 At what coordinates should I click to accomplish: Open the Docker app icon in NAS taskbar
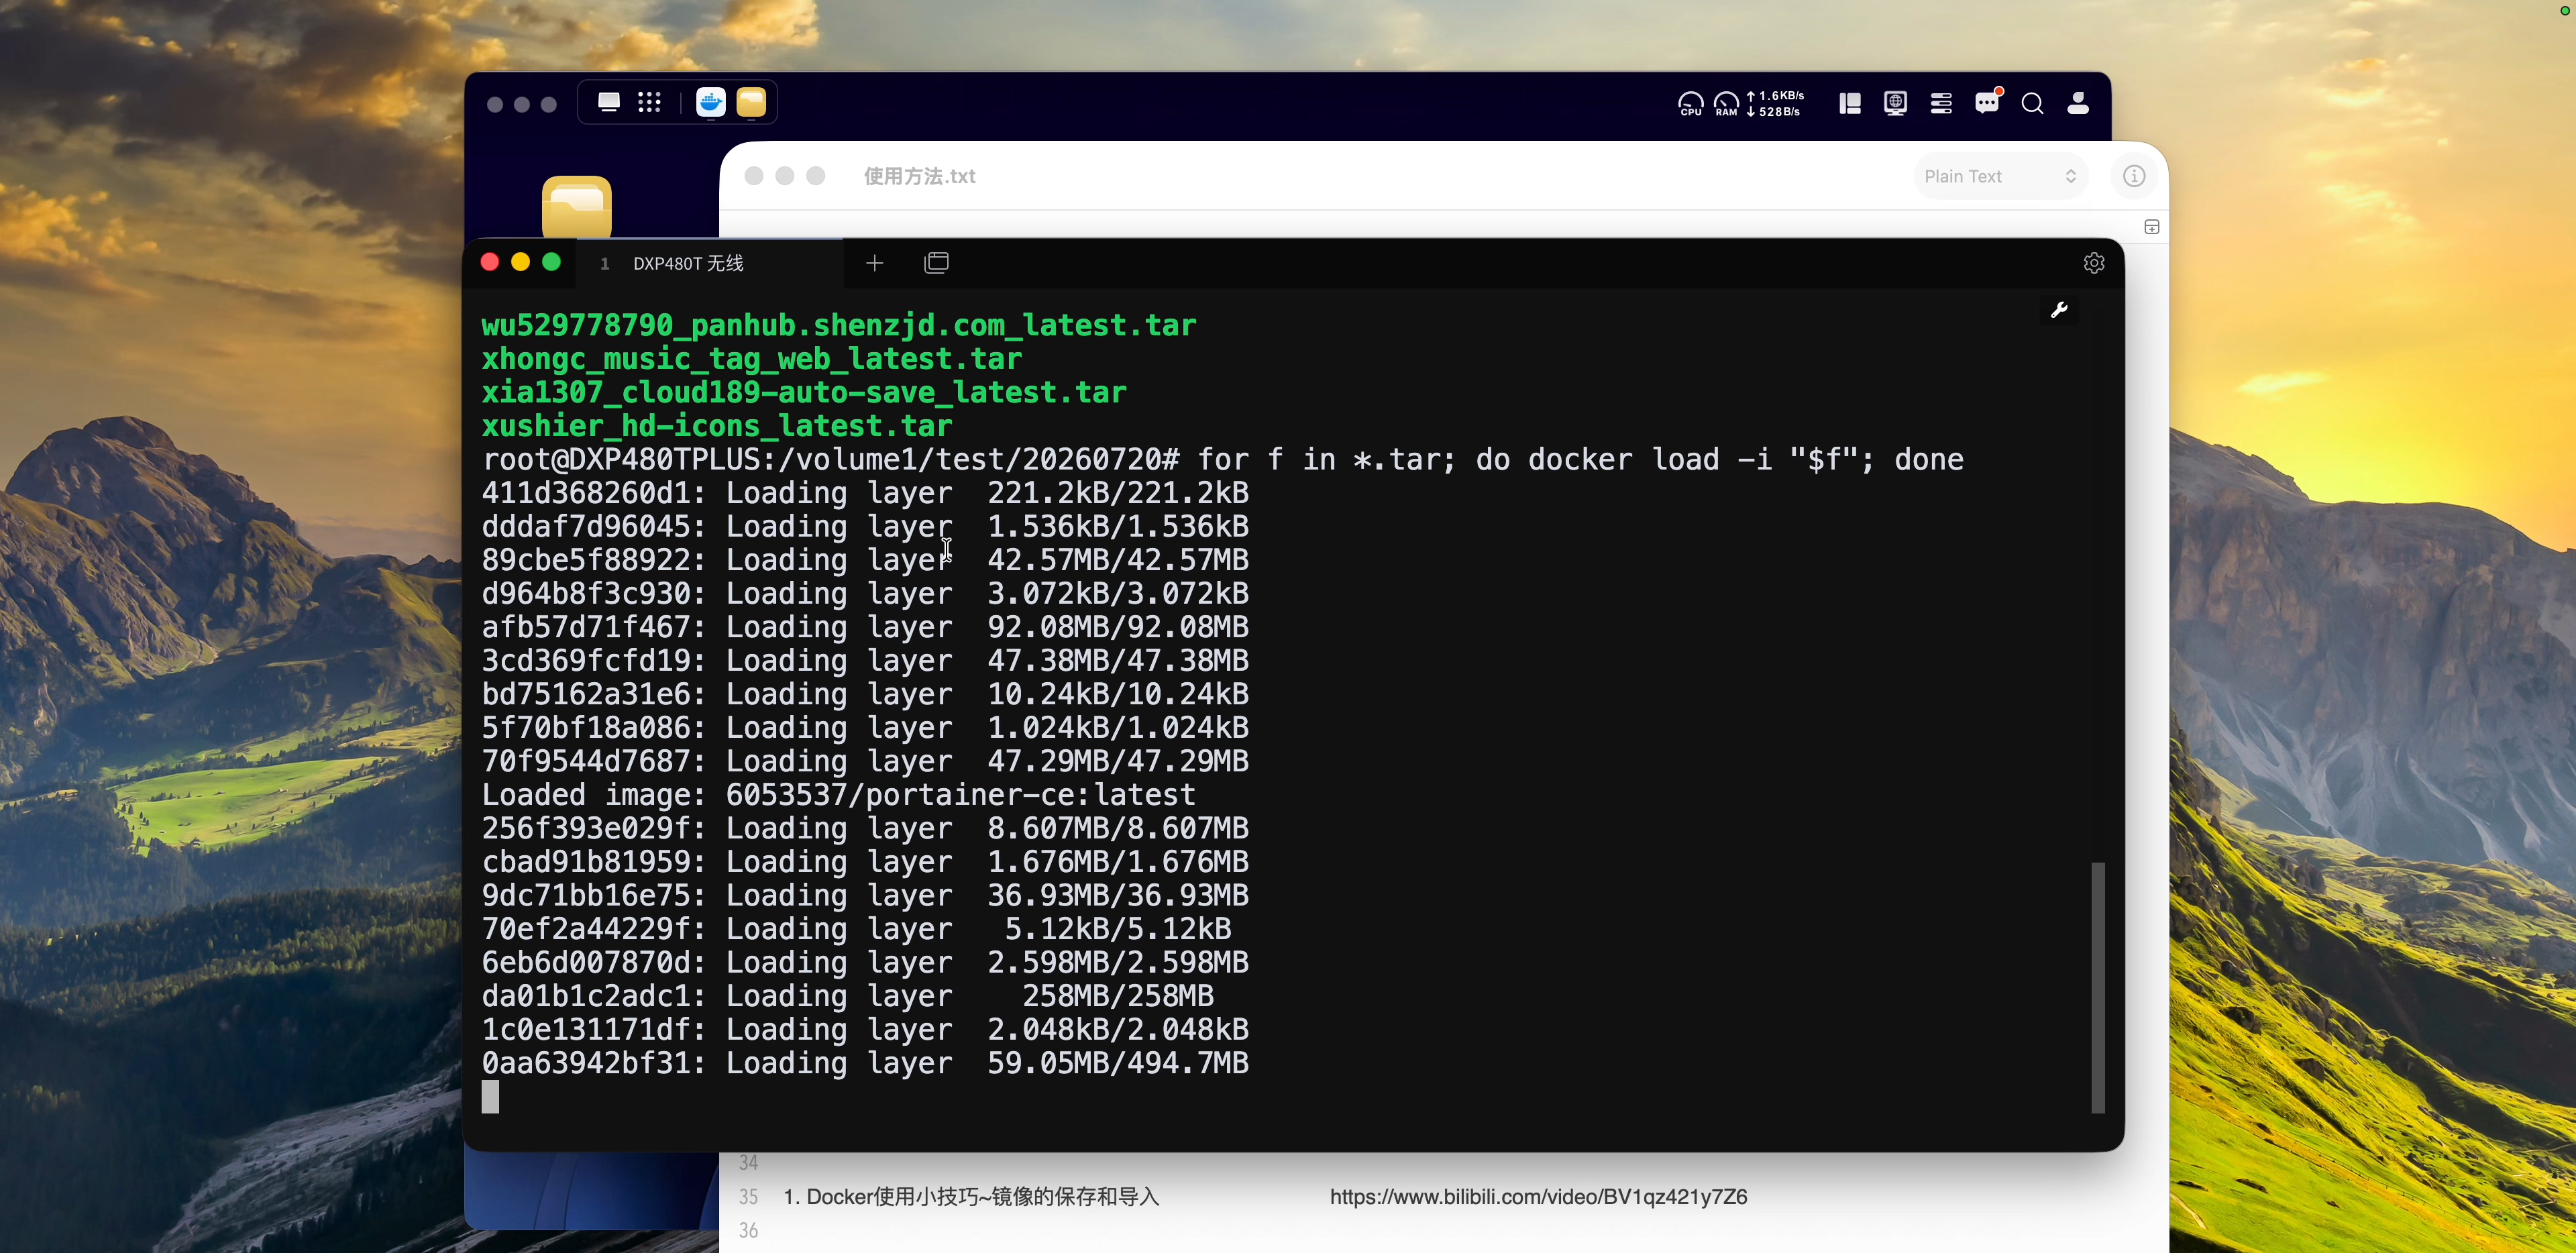click(x=710, y=103)
